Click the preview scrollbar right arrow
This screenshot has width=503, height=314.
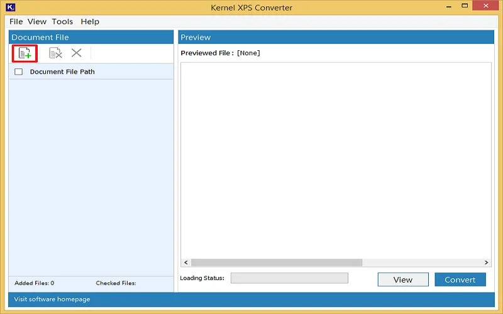487,263
